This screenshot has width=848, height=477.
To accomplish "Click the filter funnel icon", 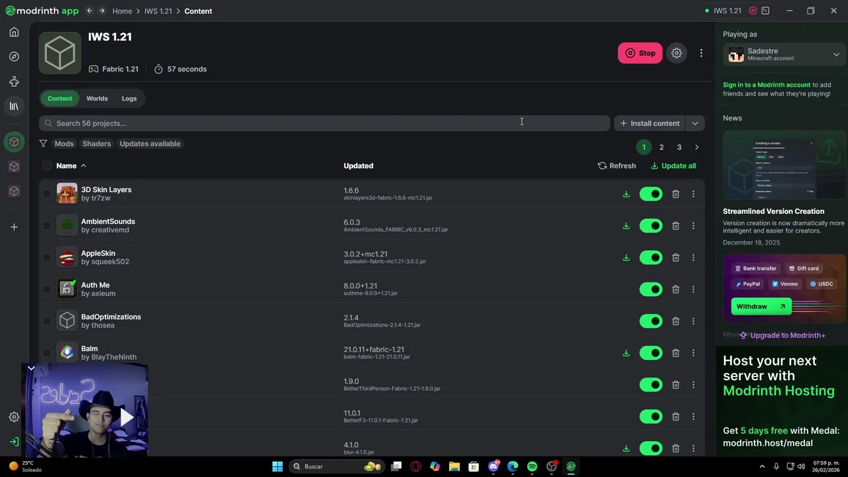I will pyautogui.click(x=43, y=144).
